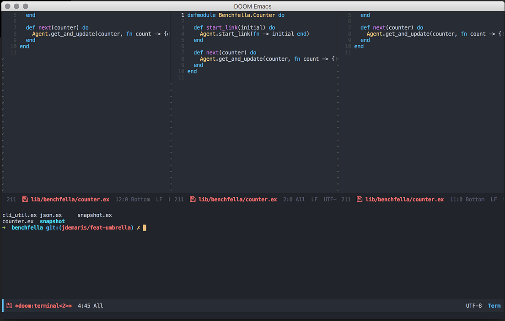
Task: Click the unsaved-buffer disk icon in the left modeline
Action: pyautogui.click(x=26, y=199)
